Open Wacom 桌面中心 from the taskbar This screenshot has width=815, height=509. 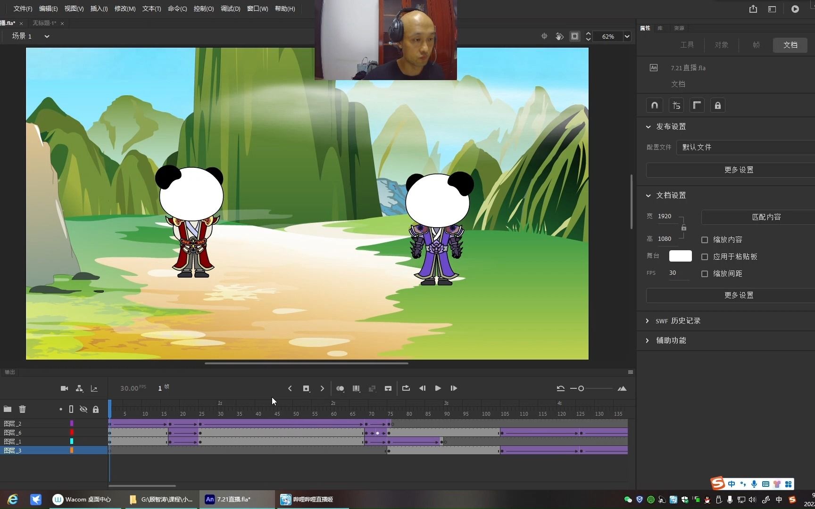83,500
